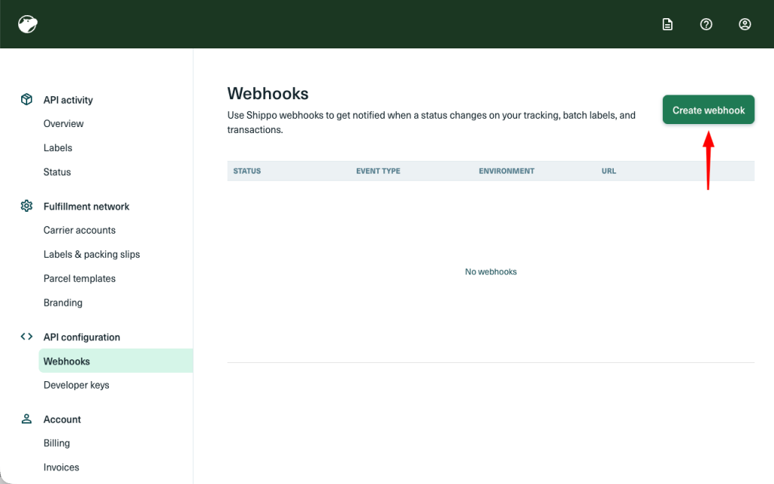Open the documentation page icon
This screenshot has width=774, height=484.
[x=667, y=24]
